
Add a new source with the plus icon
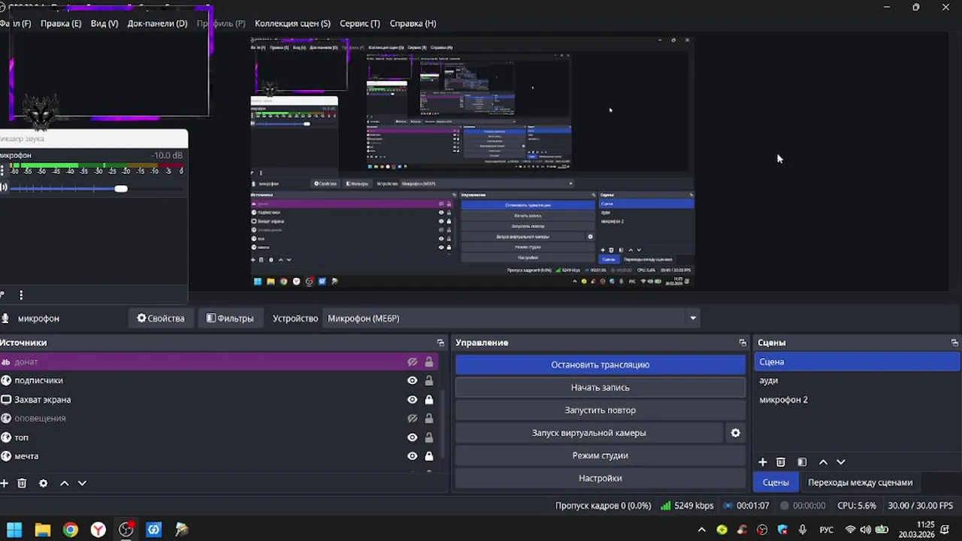coord(4,483)
